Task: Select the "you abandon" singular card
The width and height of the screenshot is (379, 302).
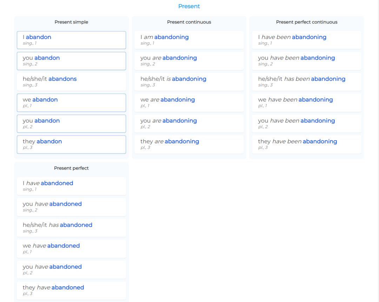Action: pyautogui.click(x=72, y=61)
